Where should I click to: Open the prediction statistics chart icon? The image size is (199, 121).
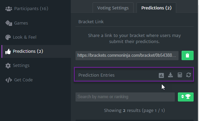tap(161, 75)
